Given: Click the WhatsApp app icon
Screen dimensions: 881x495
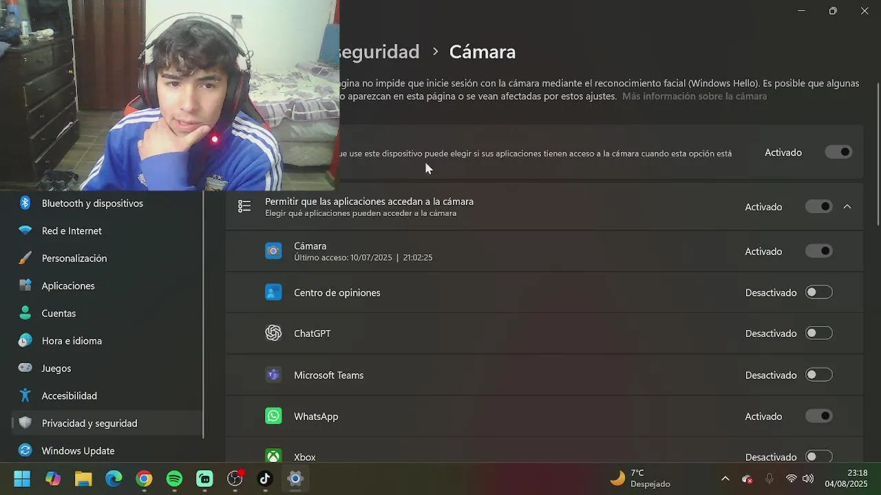Looking at the screenshot, I should 273,416.
